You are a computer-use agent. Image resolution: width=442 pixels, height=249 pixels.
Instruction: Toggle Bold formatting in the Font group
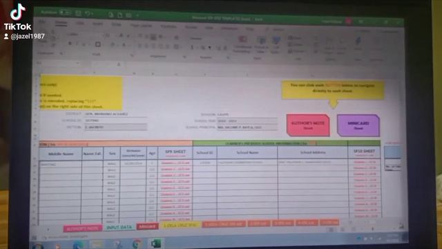click(70, 44)
